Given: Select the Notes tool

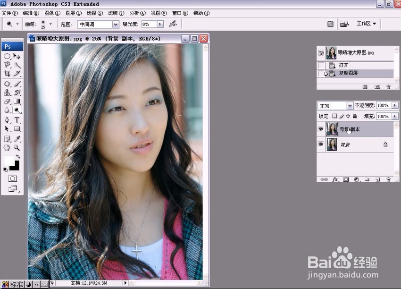Looking at the screenshot, I should [7, 139].
